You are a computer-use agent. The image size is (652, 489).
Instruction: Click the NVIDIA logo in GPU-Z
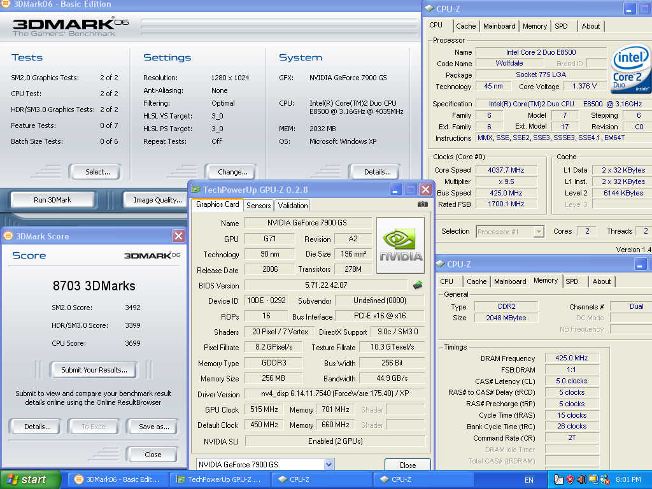tap(400, 245)
